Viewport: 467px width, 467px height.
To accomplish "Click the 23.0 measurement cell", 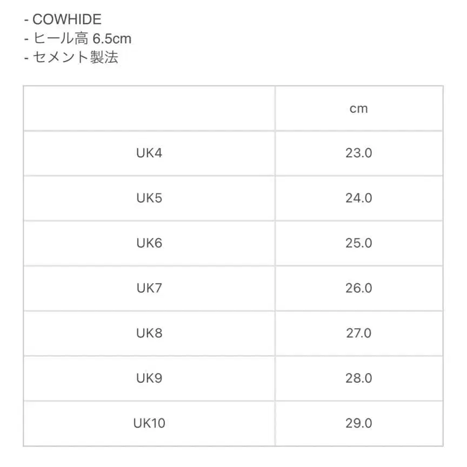I will pos(358,153).
